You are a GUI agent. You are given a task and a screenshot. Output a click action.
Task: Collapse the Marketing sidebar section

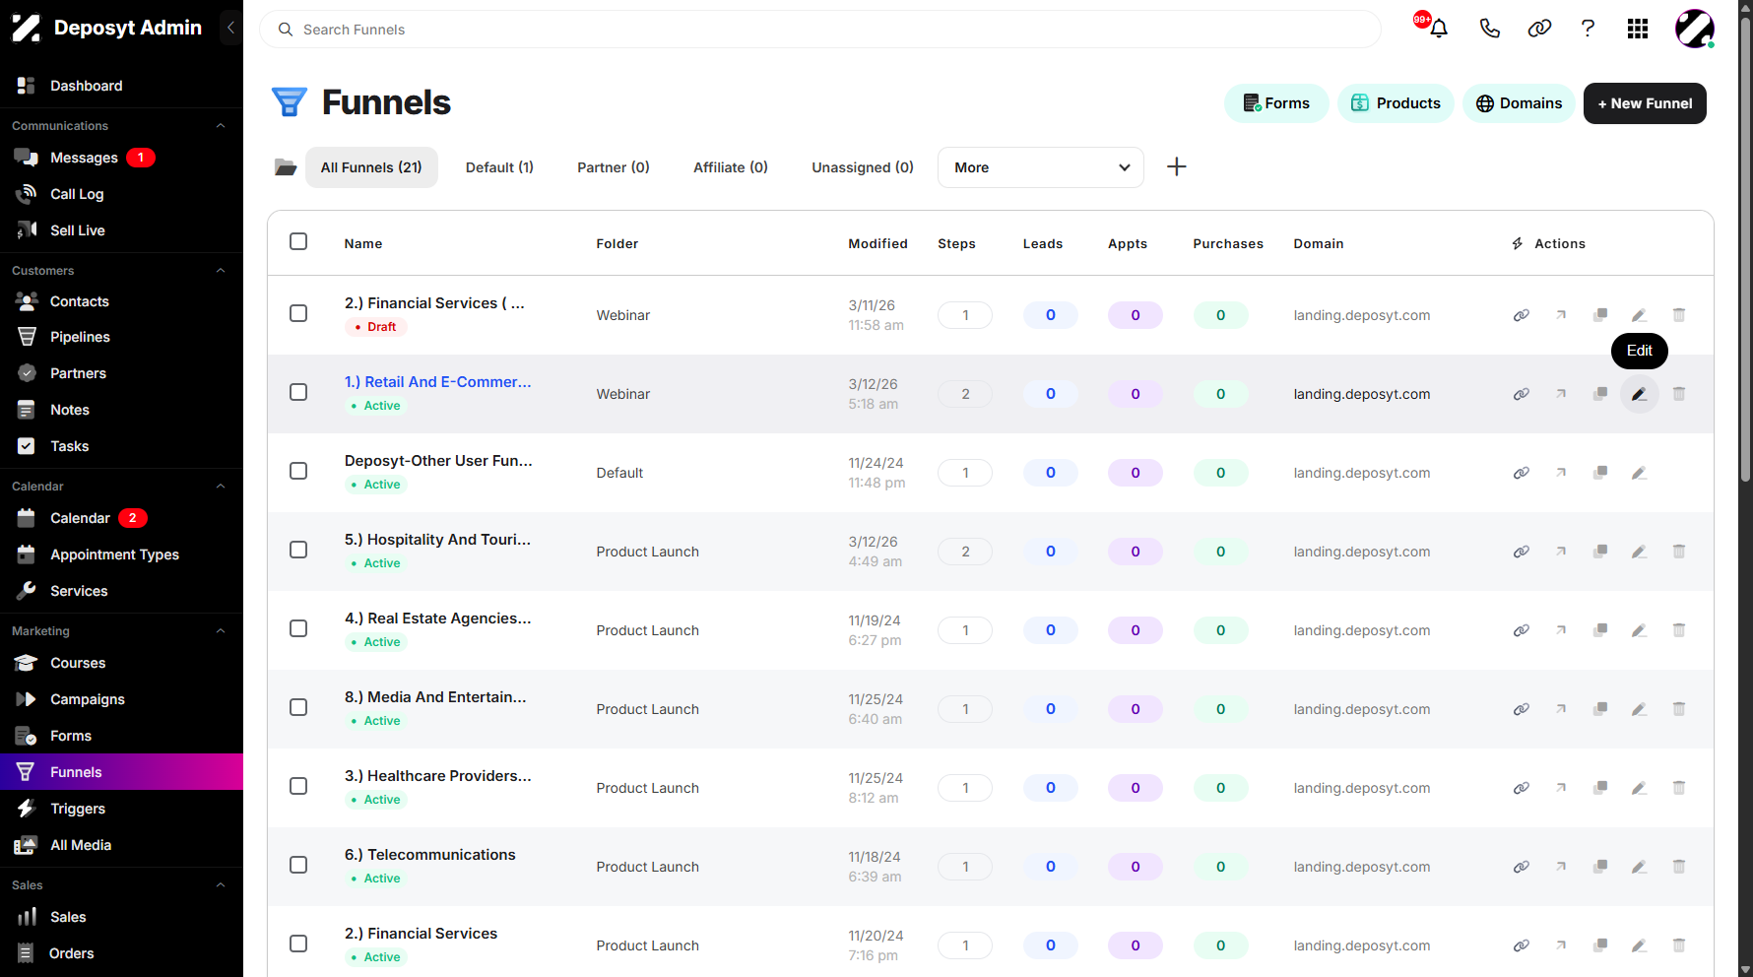pyautogui.click(x=221, y=631)
